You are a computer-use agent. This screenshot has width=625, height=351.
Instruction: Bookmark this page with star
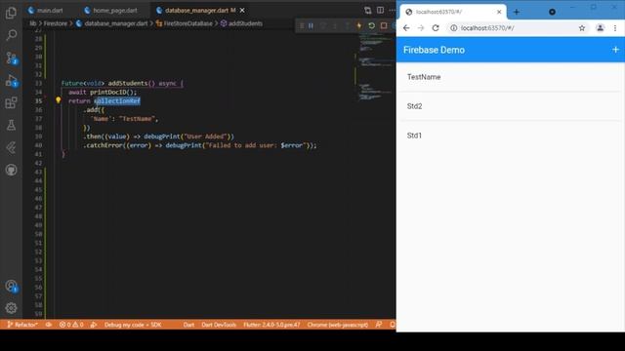582,28
